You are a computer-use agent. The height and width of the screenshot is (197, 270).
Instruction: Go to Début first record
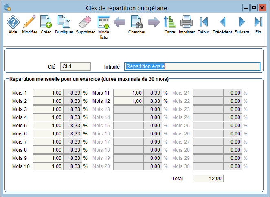tap(204, 22)
